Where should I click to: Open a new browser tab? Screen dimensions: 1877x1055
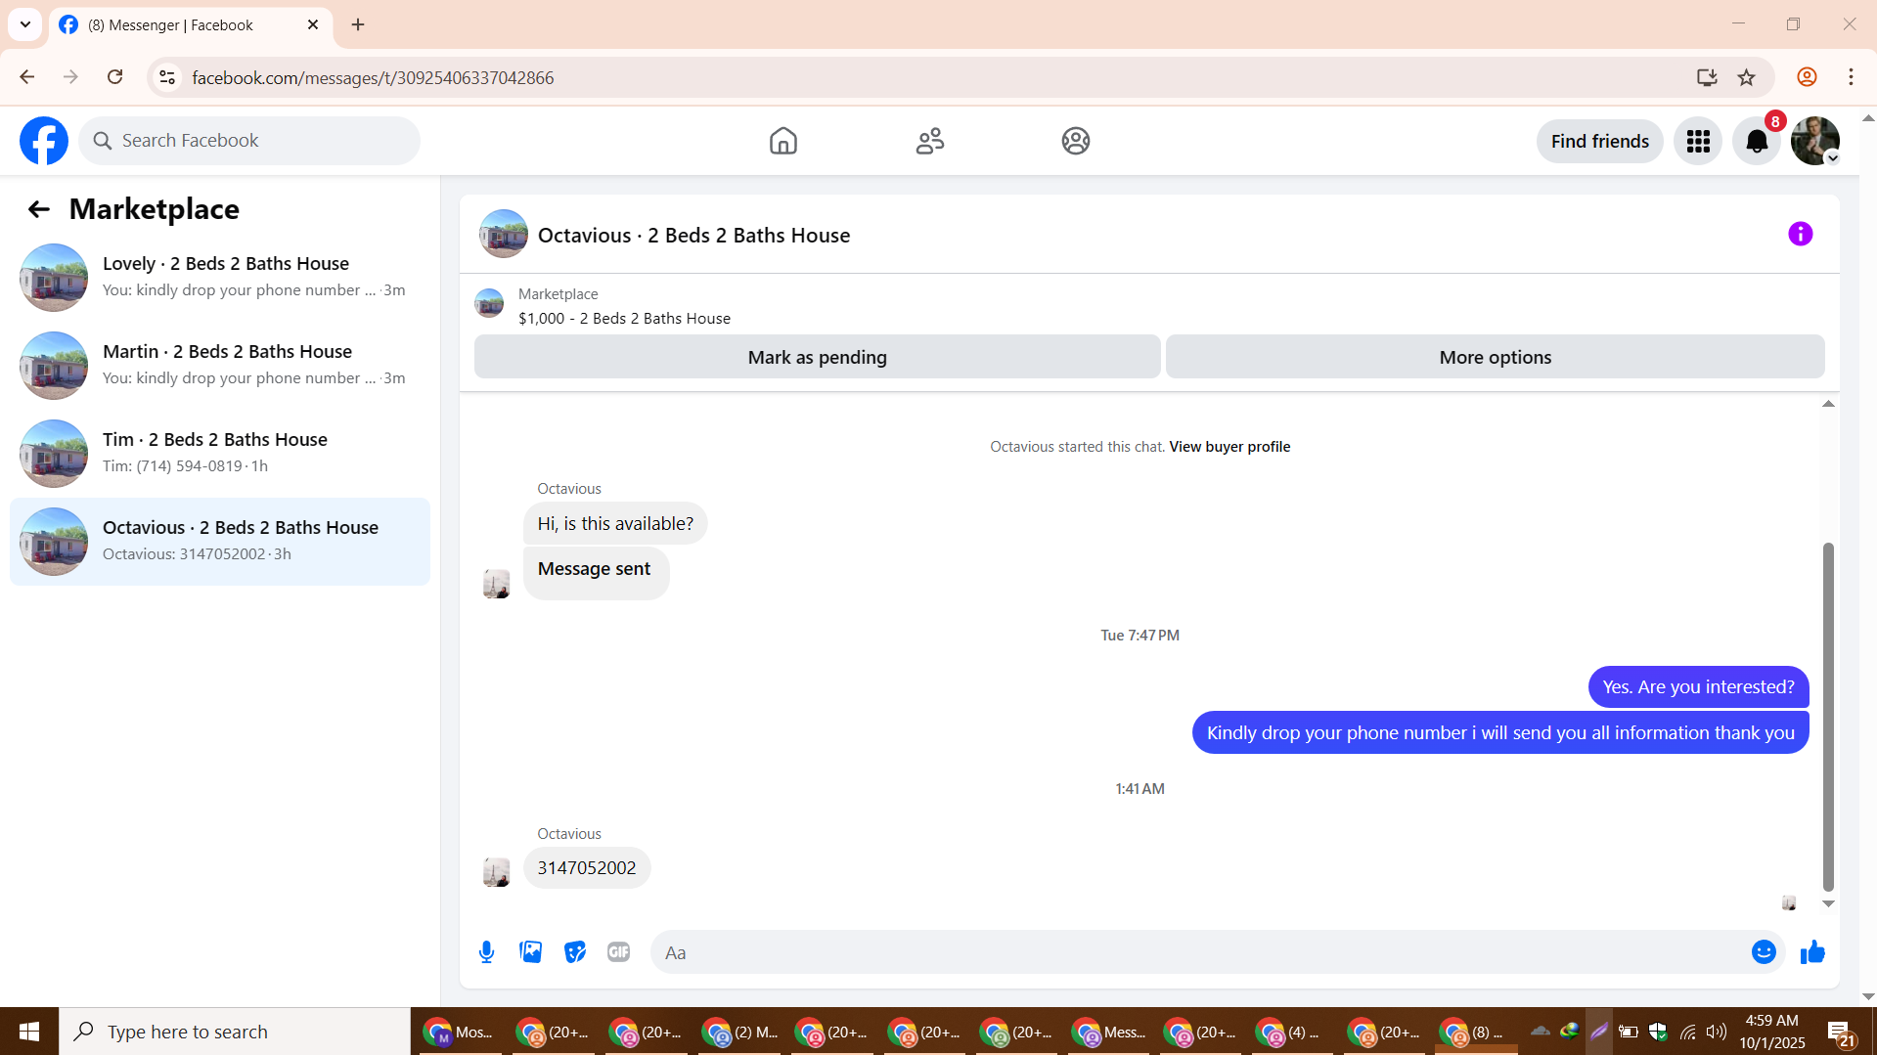click(x=358, y=25)
